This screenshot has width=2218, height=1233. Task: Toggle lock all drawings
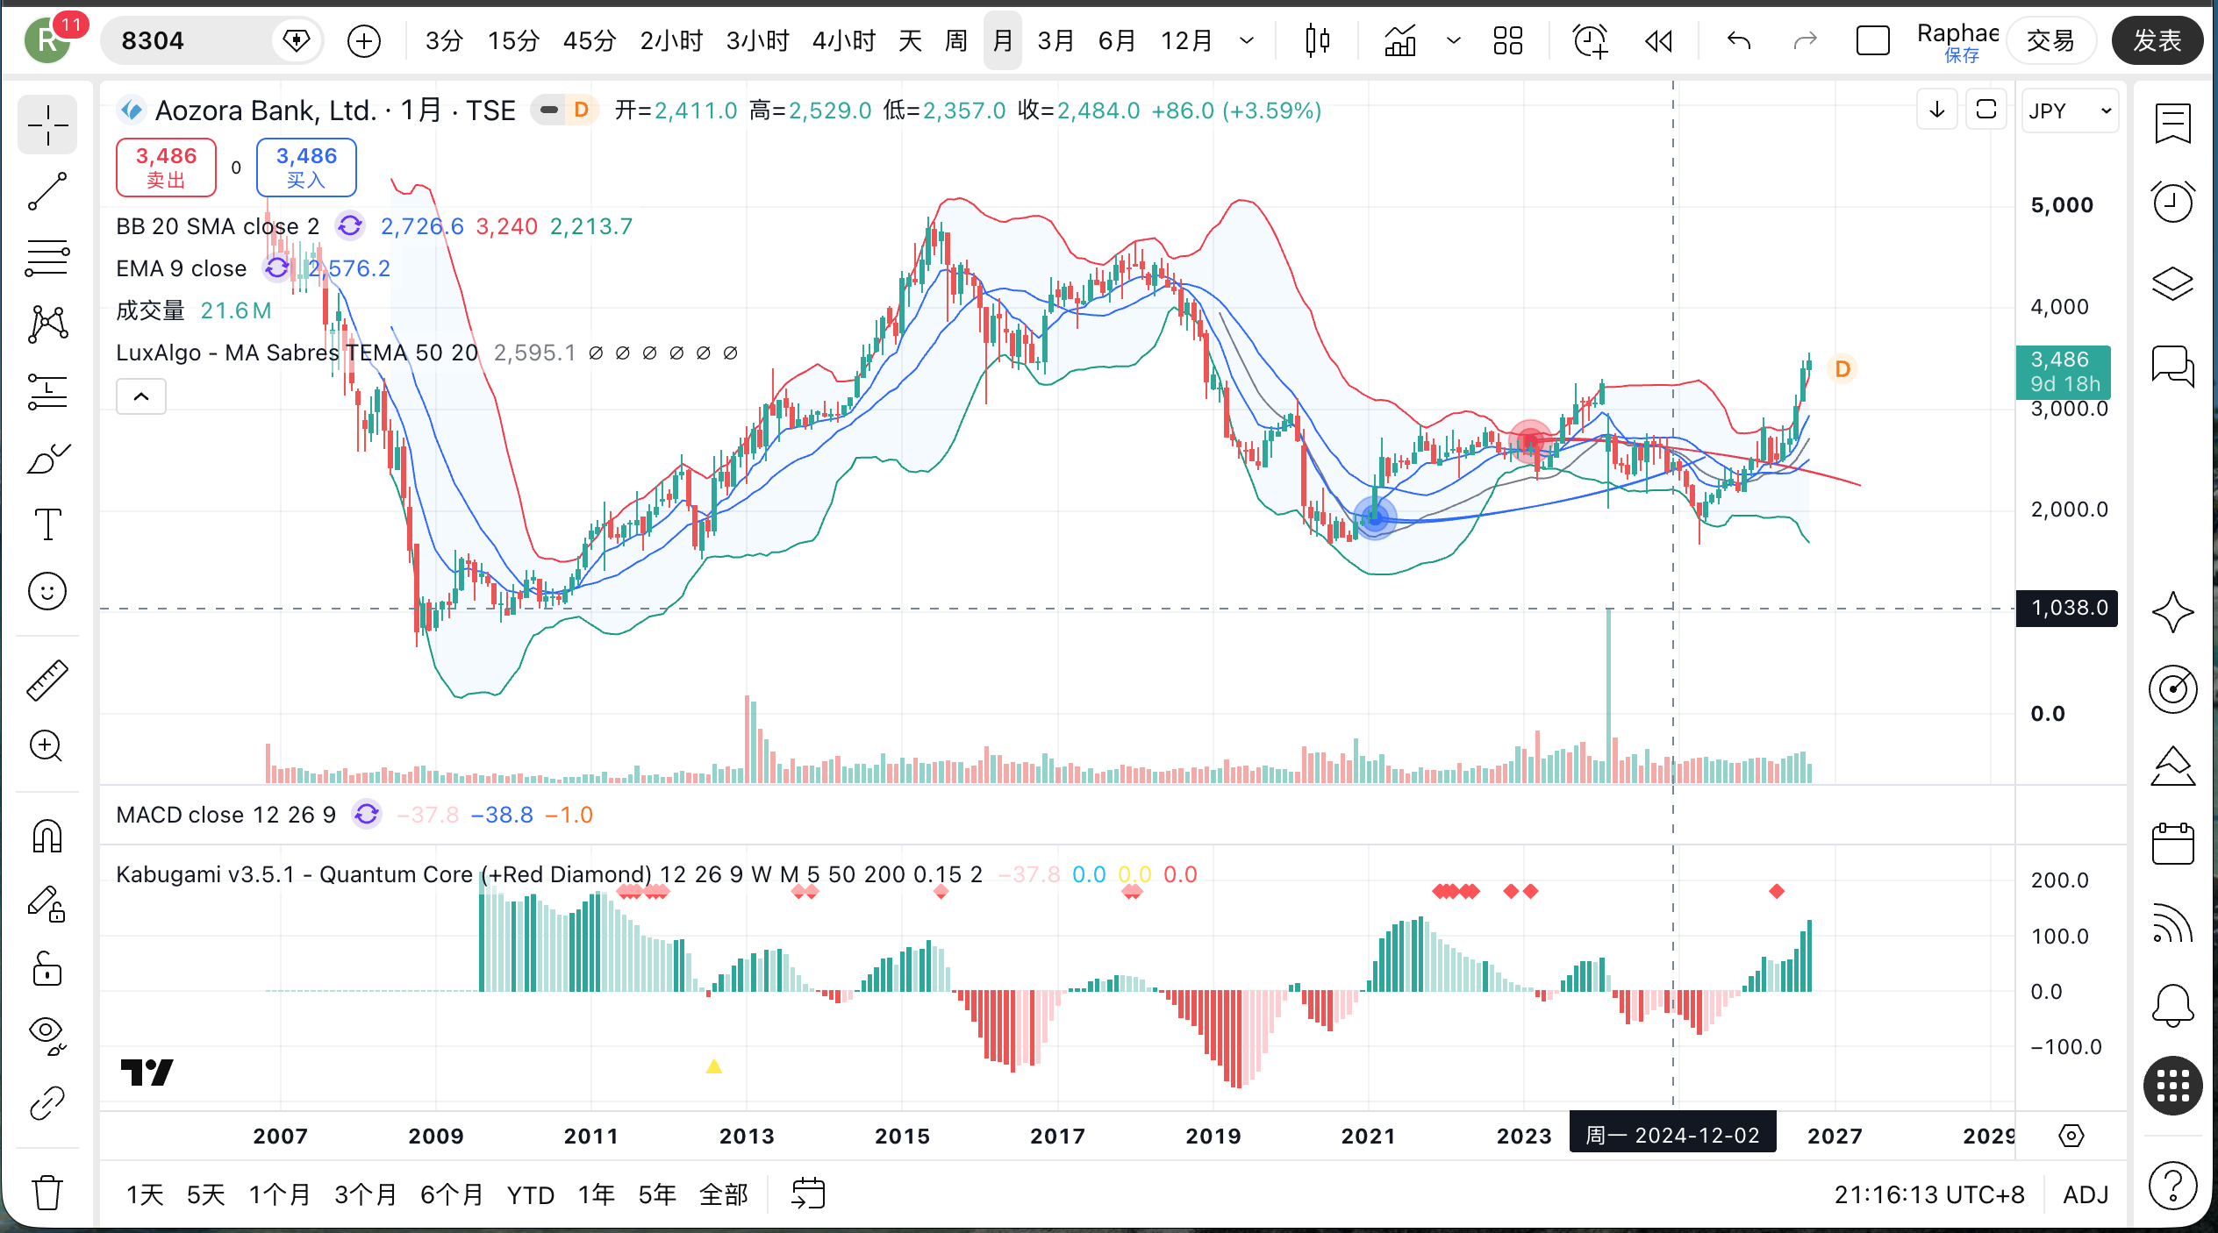pyautogui.click(x=47, y=970)
